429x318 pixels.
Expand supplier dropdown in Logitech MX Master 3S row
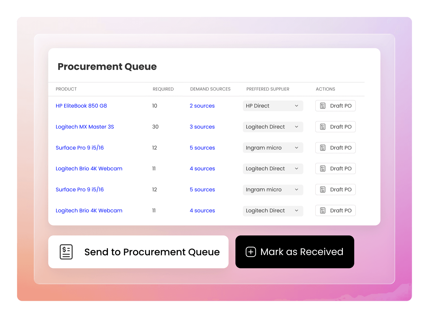(273, 127)
